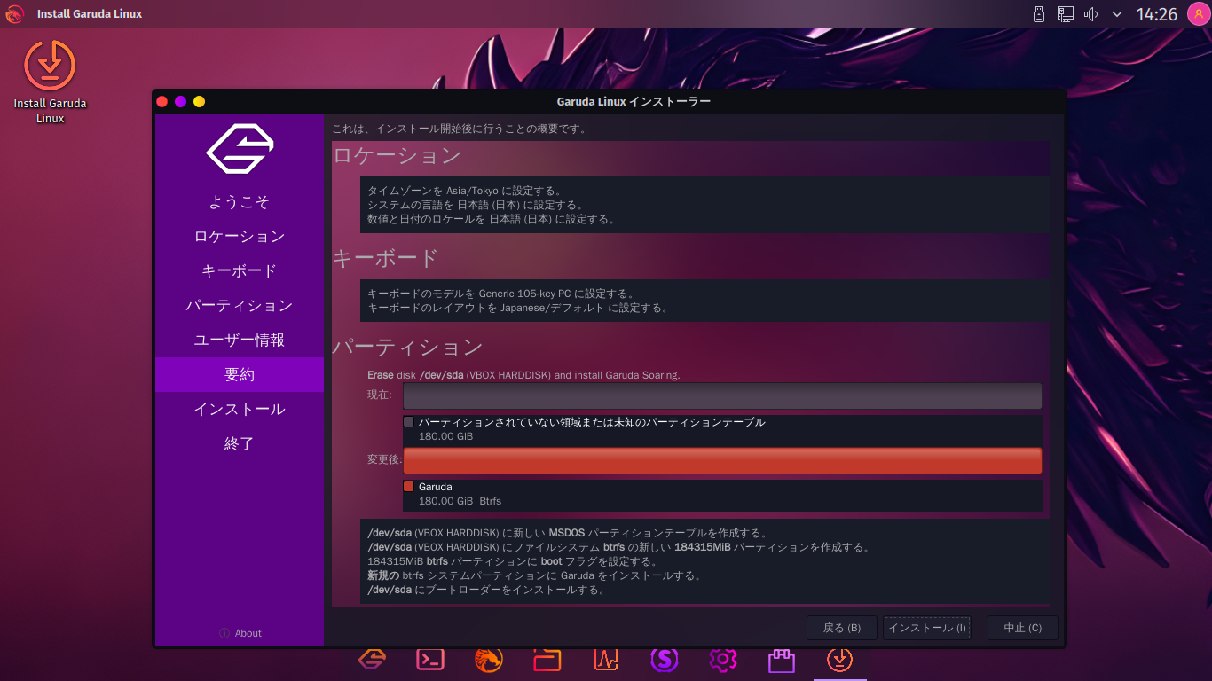Click the purple window control button
This screenshot has width=1212, height=681.
click(181, 102)
